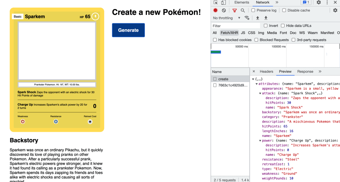340x182 pixels.
Task: Click the weightPounds value 10
Action: pyautogui.click(x=291, y=178)
